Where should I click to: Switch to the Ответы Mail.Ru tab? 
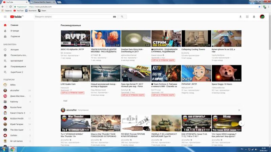tap(42, 2)
